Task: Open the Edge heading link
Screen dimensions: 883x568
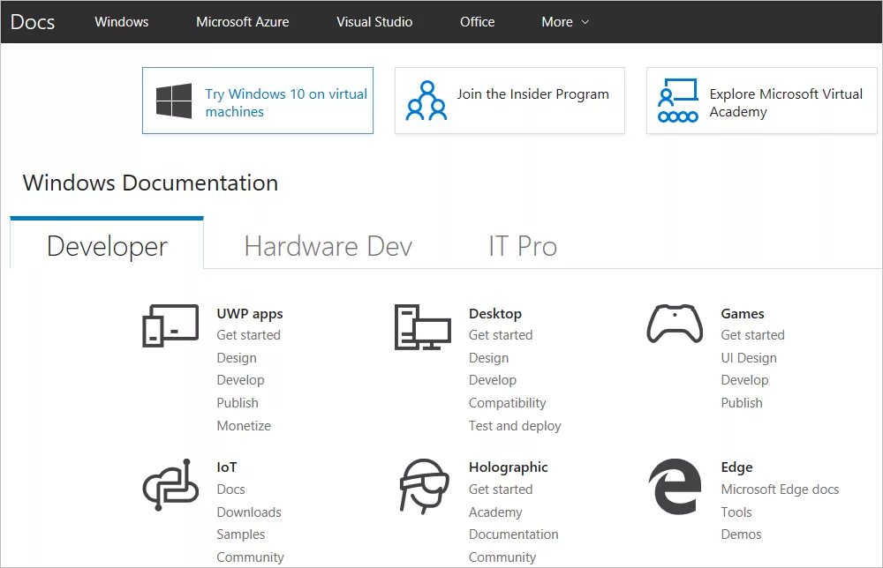Action: tap(736, 467)
